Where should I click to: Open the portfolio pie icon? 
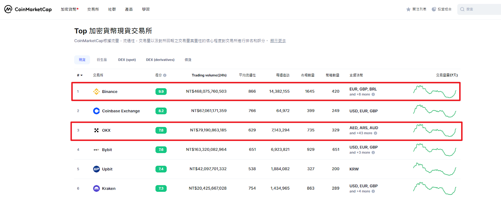click(x=434, y=9)
